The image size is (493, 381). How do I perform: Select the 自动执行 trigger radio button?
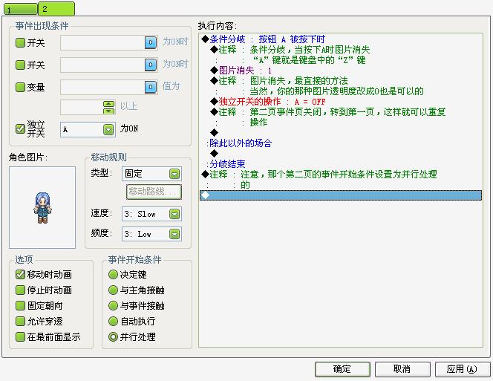coord(113,322)
